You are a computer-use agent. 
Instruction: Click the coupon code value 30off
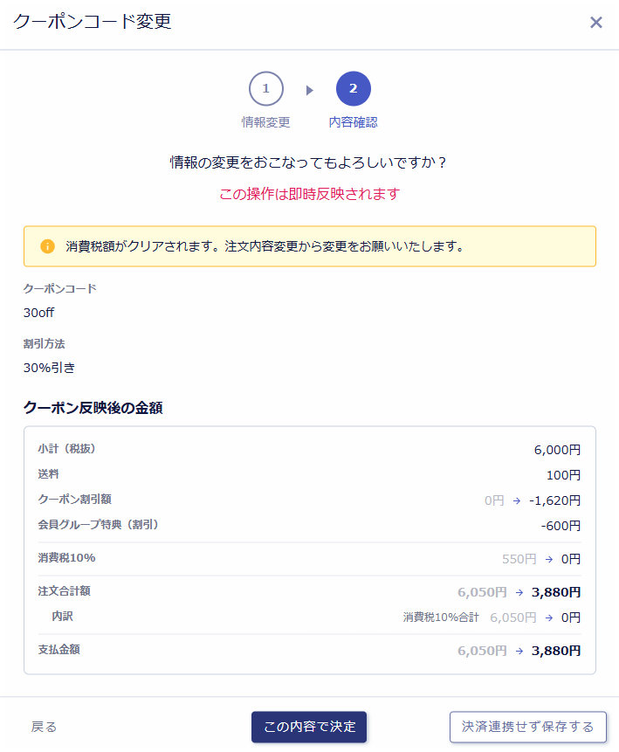pyautogui.click(x=39, y=313)
